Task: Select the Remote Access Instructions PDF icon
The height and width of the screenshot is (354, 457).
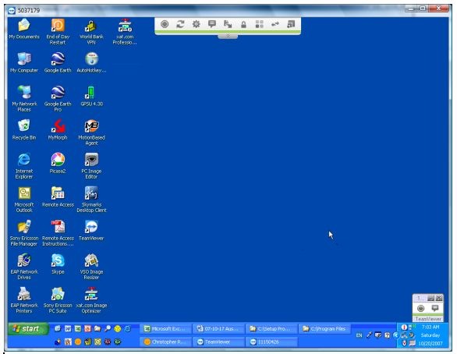Action: (x=58, y=233)
